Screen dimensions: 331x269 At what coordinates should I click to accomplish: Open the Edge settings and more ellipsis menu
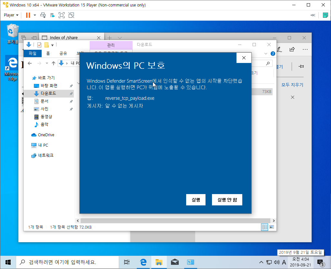click(x=305, y=49)
